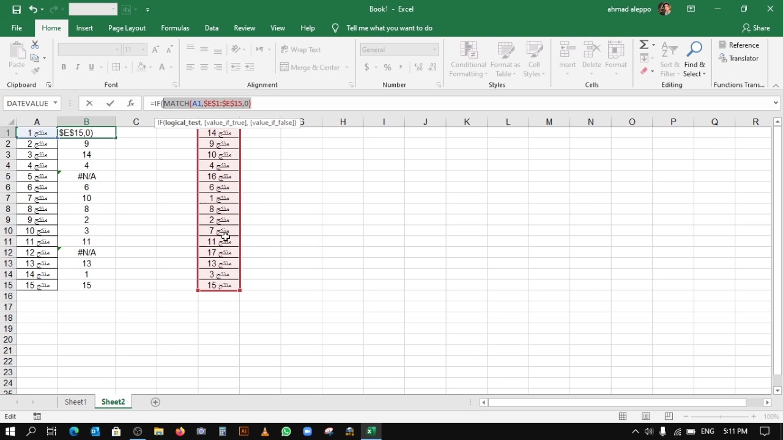This screenshot has height=440, width=783.
Task: Click the Decrease Font Size icon
Action: pos(169,50)
